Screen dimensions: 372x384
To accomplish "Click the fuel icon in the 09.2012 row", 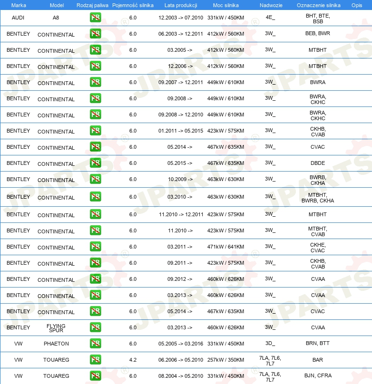I will tap(95, 279).
